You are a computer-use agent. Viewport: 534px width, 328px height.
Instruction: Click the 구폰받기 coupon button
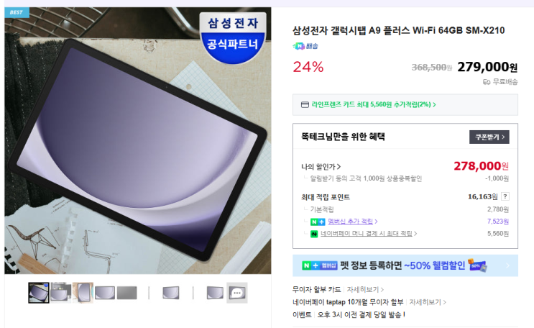(489, 137)
